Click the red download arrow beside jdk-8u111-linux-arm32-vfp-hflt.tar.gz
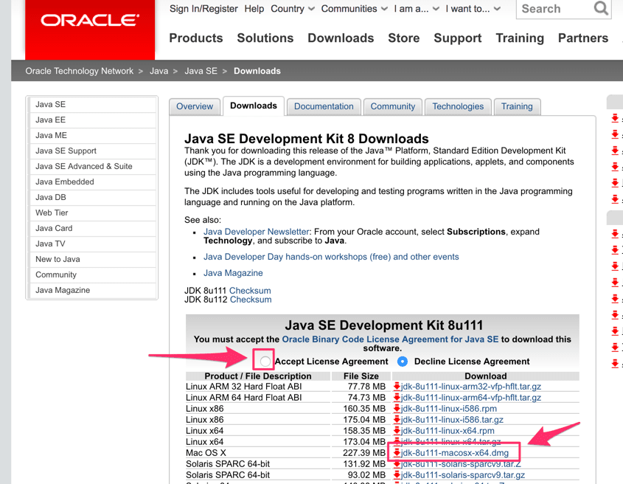623x484 pixels. (397, 386)
